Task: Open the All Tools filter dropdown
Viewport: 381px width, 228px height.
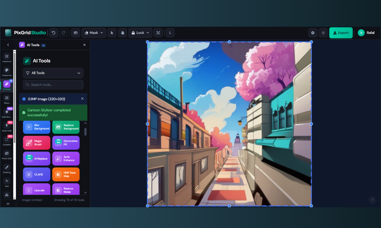Action: click(53, 73)
